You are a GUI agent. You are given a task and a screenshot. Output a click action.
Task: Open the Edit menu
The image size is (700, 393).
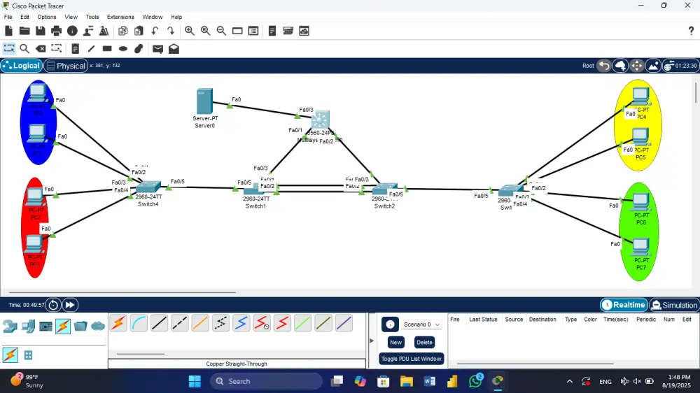tap(24, 17)
